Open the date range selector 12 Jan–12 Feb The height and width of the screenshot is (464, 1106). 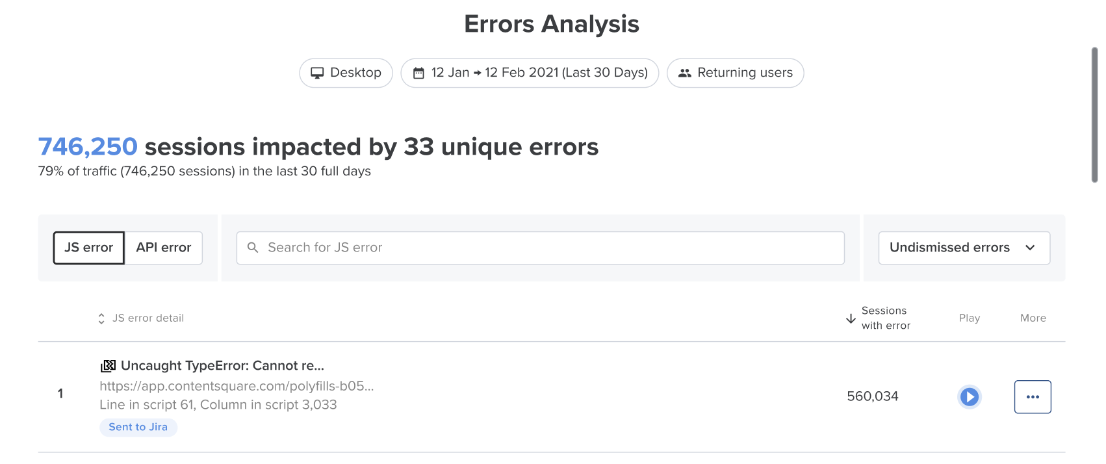click(x=530, y=73)
